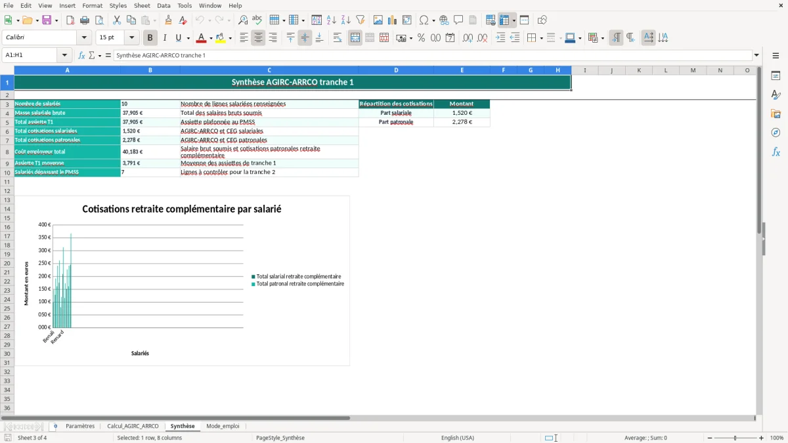Insert Image icon in toolbar
The height and width of the screenshot is (443, 788).
click(378, 20)
